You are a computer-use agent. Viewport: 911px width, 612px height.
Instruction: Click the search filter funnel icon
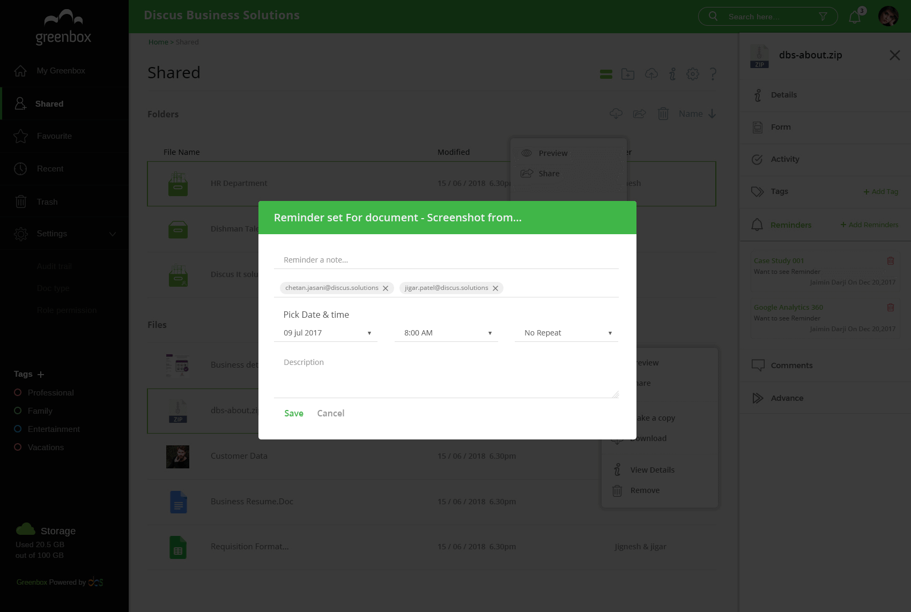[823, 17]
